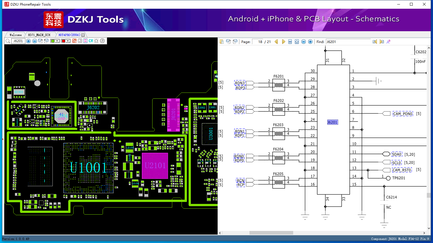Image resolution: width=433 pixels, height=243 pixels.
Task: Open the green color dropdown
Action: (57, 41)
